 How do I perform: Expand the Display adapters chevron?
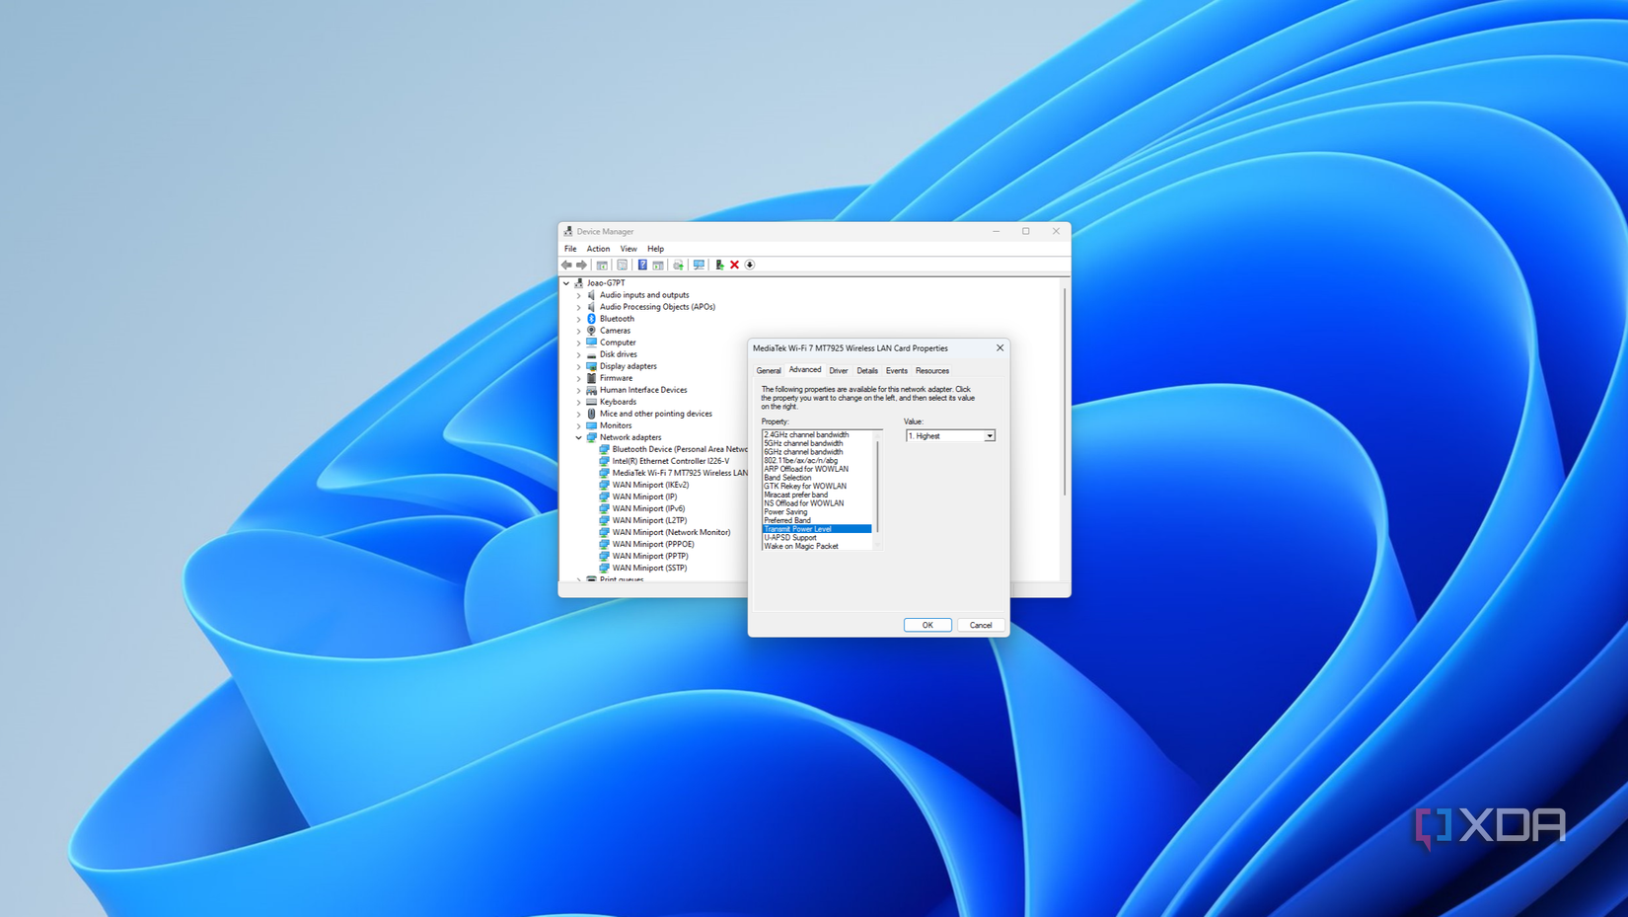click(x=579, y=366)
